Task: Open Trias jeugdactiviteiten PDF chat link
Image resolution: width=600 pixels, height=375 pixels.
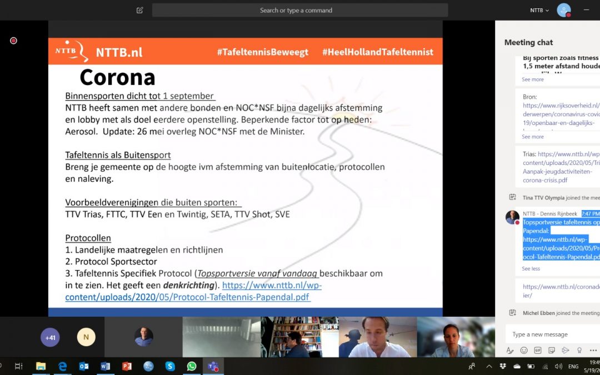Action: coord(561,167)
